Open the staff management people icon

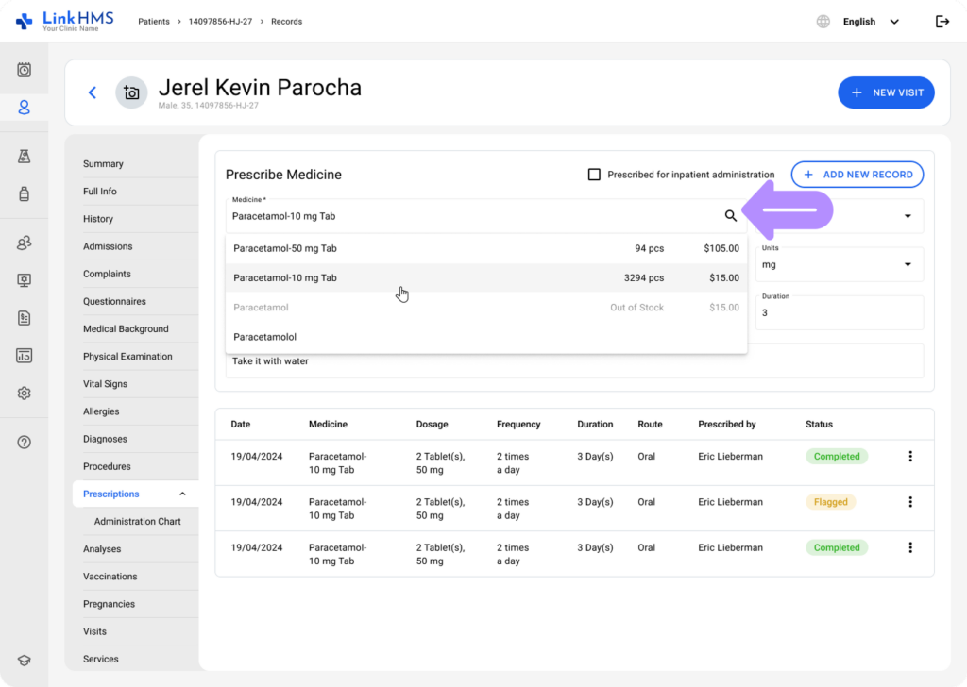24,243
